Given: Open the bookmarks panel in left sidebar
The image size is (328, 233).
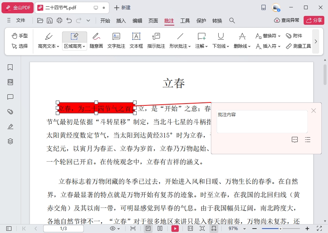Looking at the screenshot, I should click(10, 67).
